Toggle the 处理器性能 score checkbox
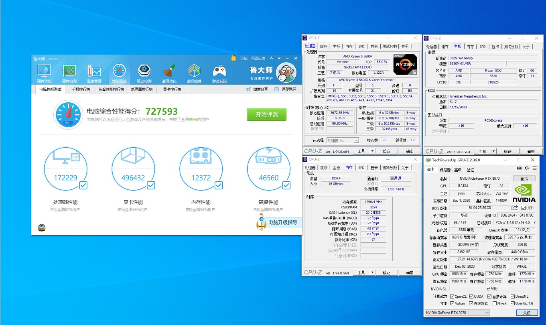The image size is (546, 325). coord(83,185)
